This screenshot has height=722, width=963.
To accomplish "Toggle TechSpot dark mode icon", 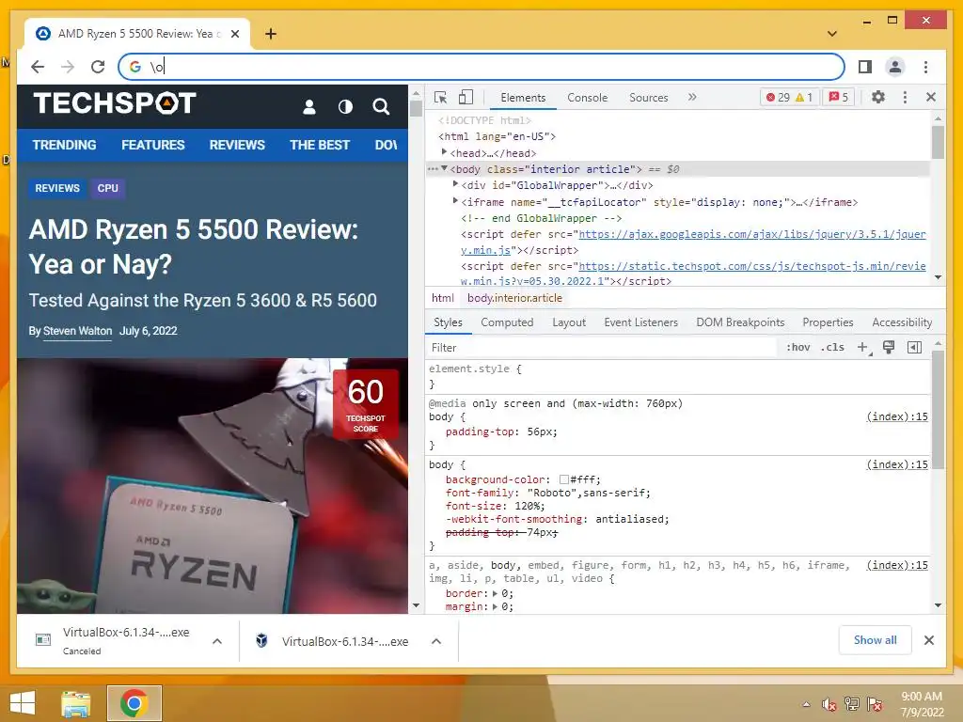I will coord(346,107).
